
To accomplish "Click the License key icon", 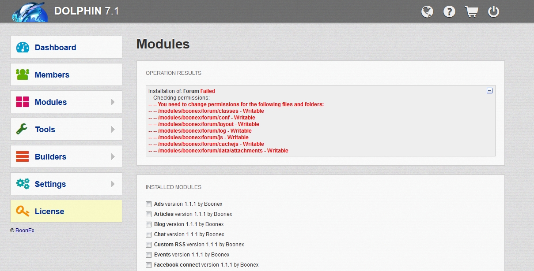I will click(x=23, y=211).
